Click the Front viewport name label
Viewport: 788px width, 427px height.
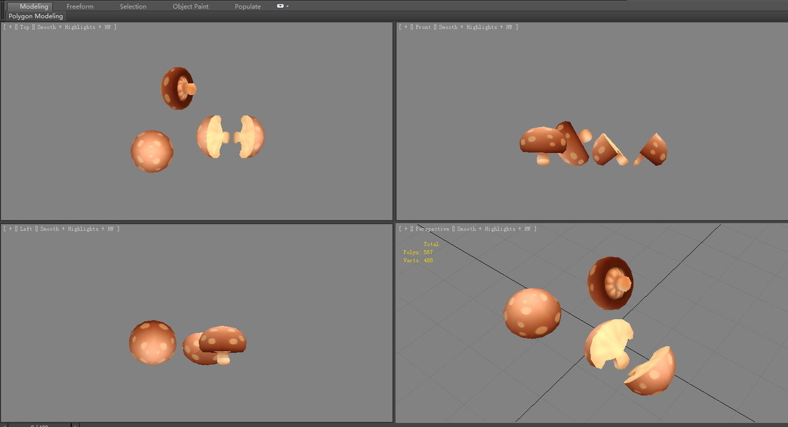423,27
